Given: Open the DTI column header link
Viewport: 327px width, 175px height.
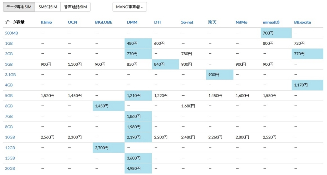Looking at the screenshot, I should (x=158, y=22).
